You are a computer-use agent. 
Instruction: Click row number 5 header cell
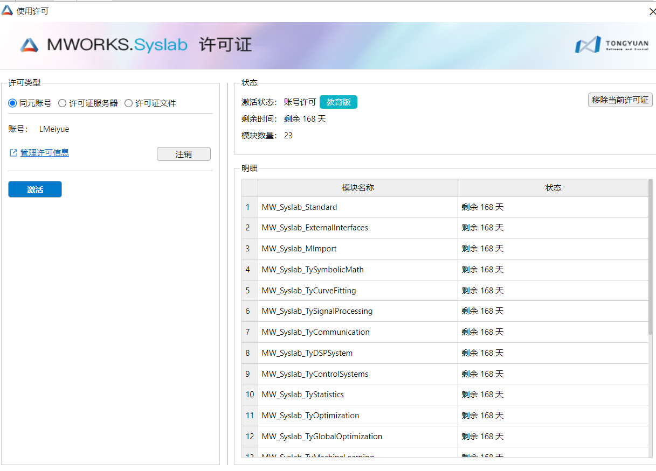tap(250, 291)
